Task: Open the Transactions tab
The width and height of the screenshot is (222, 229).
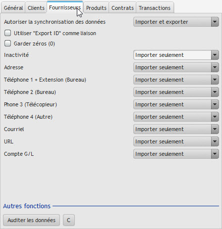Action: [155, 8]
